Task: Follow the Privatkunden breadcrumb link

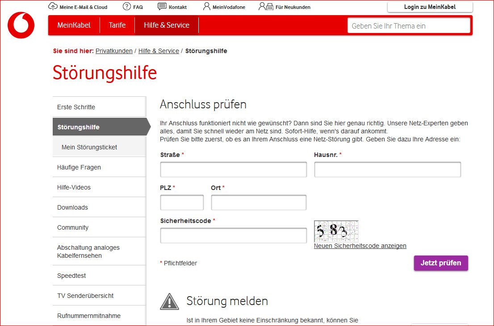Action: coord(114,51)
